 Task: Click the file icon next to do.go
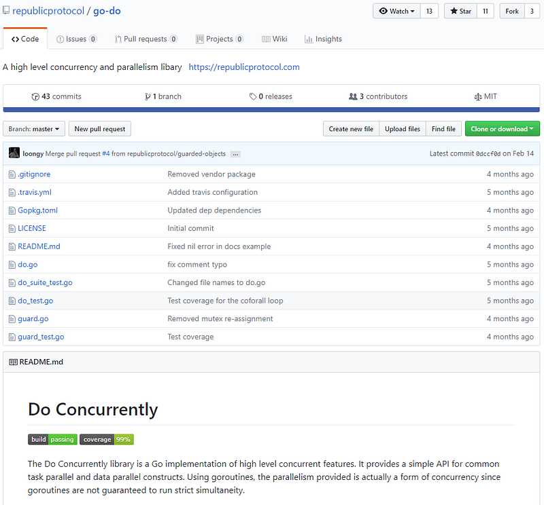[12, 265]
